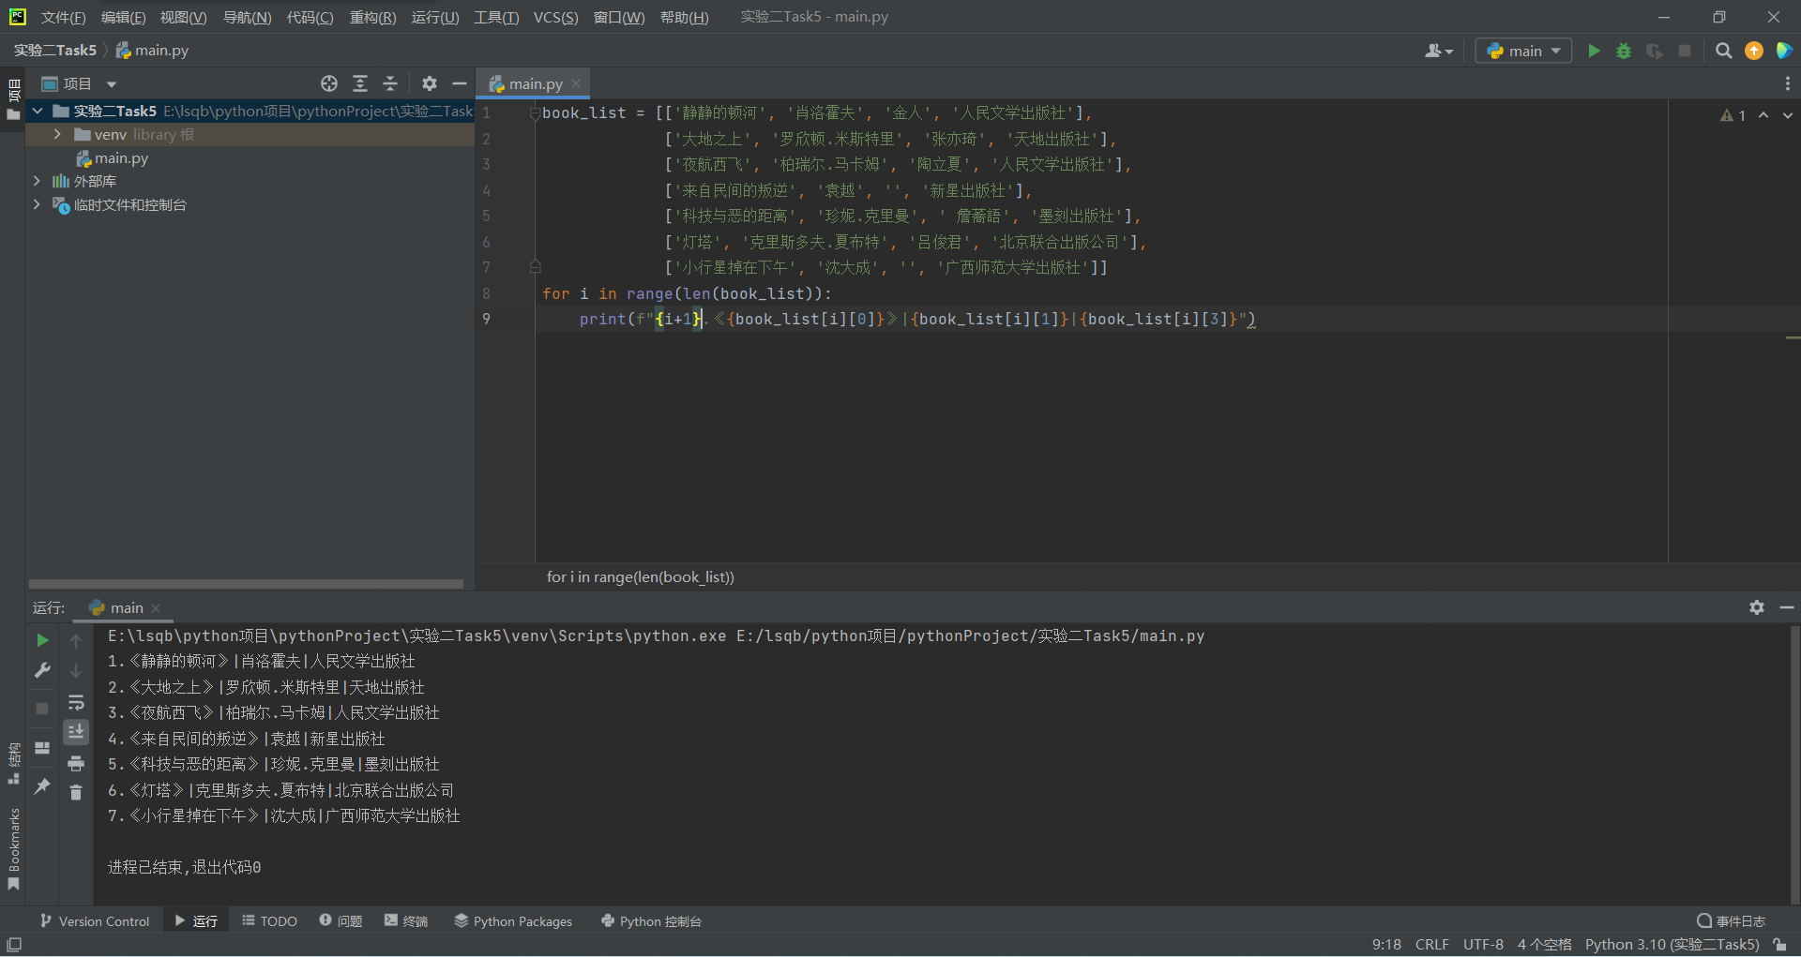Pin the run tab with pin icon
Viewport: 1801px width, 957px height.
(x=42, y=786)
